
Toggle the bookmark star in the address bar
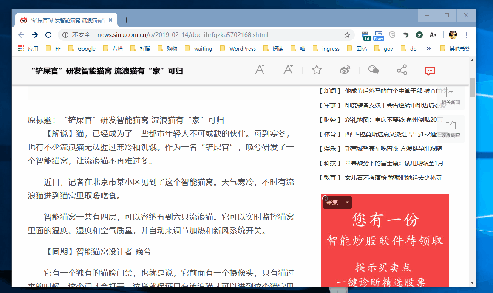click(x=347, y=35)
